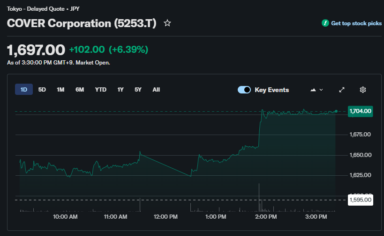This screenshot has height=236, width=384.
Task: Click the 12:00 PM axis label
Action: coord(166,217)
